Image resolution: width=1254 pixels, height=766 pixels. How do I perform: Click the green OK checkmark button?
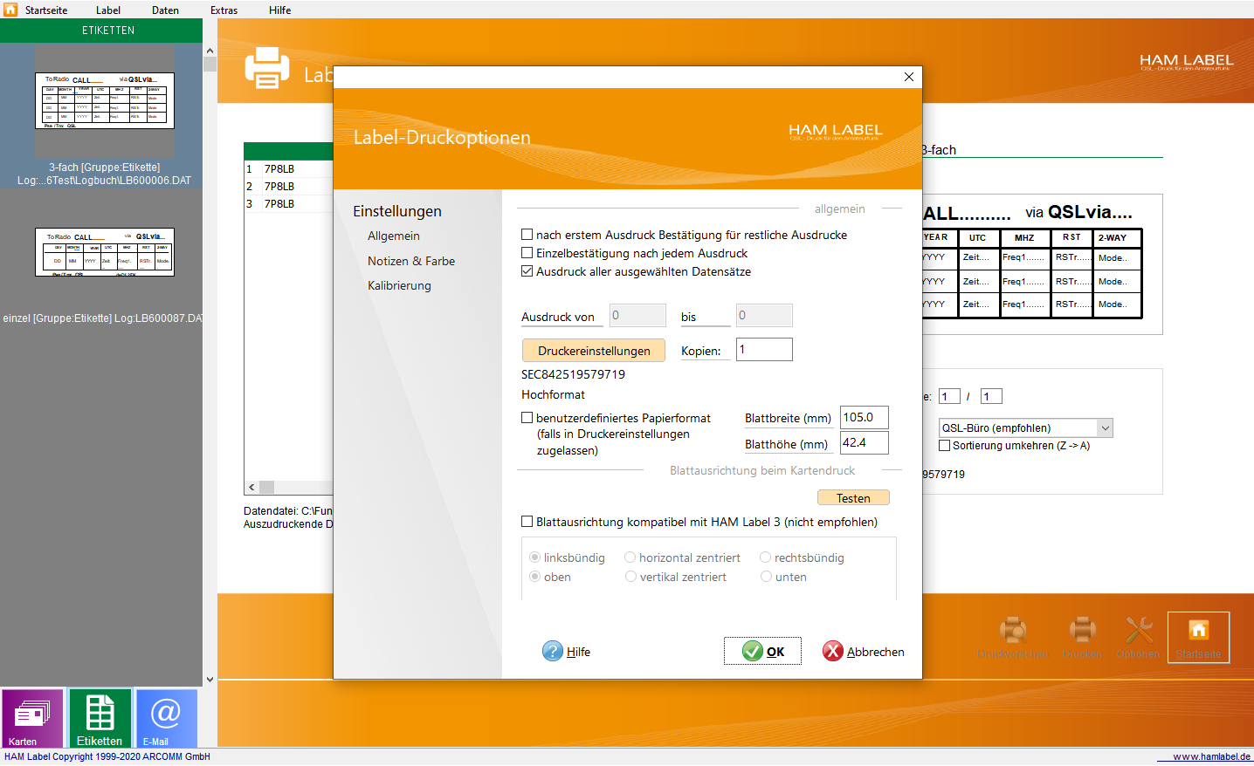[762, 651]
